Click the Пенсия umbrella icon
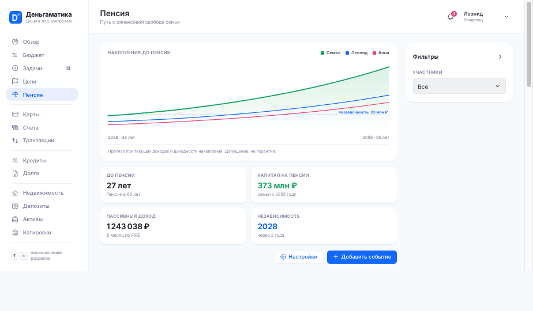Viewport: 533px width, 311px height. [x=15, y=94]
